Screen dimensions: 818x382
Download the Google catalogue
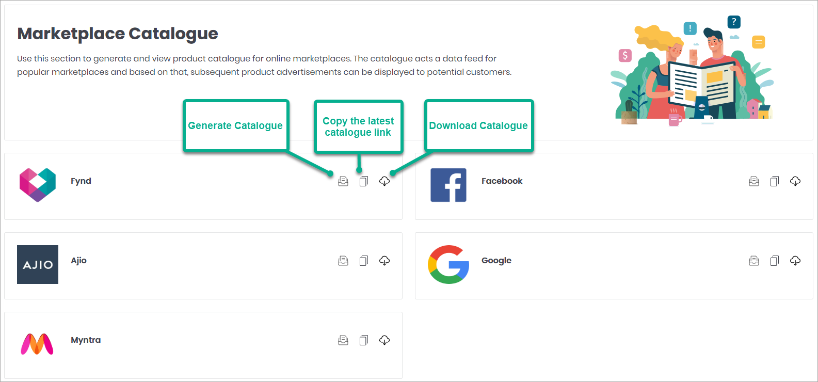[795, 261]
